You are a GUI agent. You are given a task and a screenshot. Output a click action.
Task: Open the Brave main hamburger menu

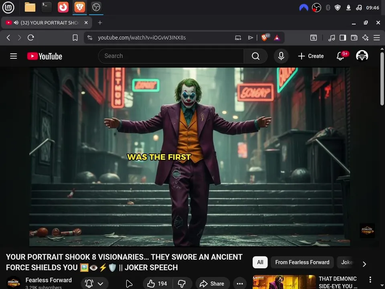pyautogui.click(x=377, y=38)
